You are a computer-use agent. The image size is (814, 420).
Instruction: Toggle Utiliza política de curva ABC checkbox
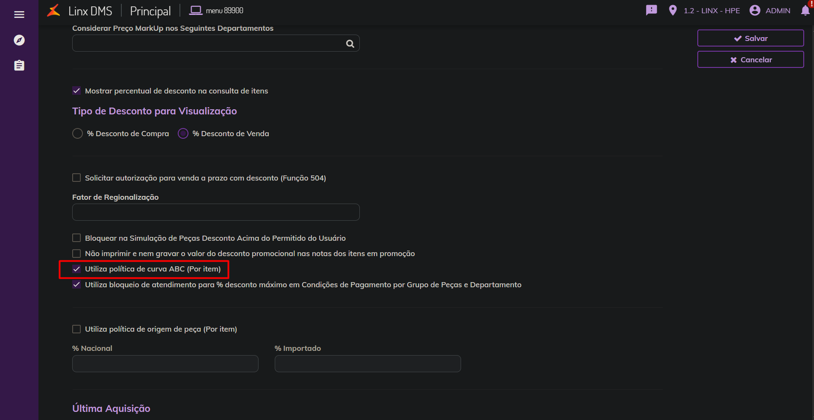coord(76,269)
